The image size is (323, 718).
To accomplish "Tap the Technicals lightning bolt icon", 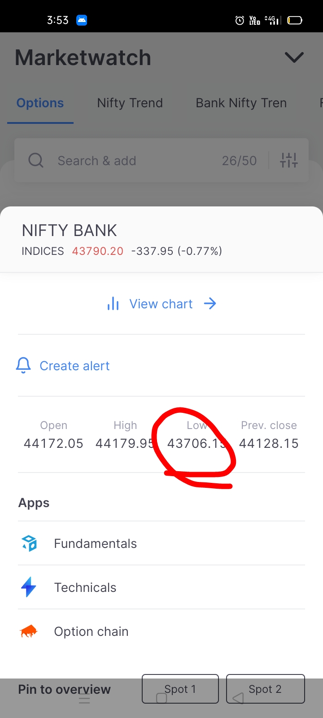I will [x=29, y=587].
